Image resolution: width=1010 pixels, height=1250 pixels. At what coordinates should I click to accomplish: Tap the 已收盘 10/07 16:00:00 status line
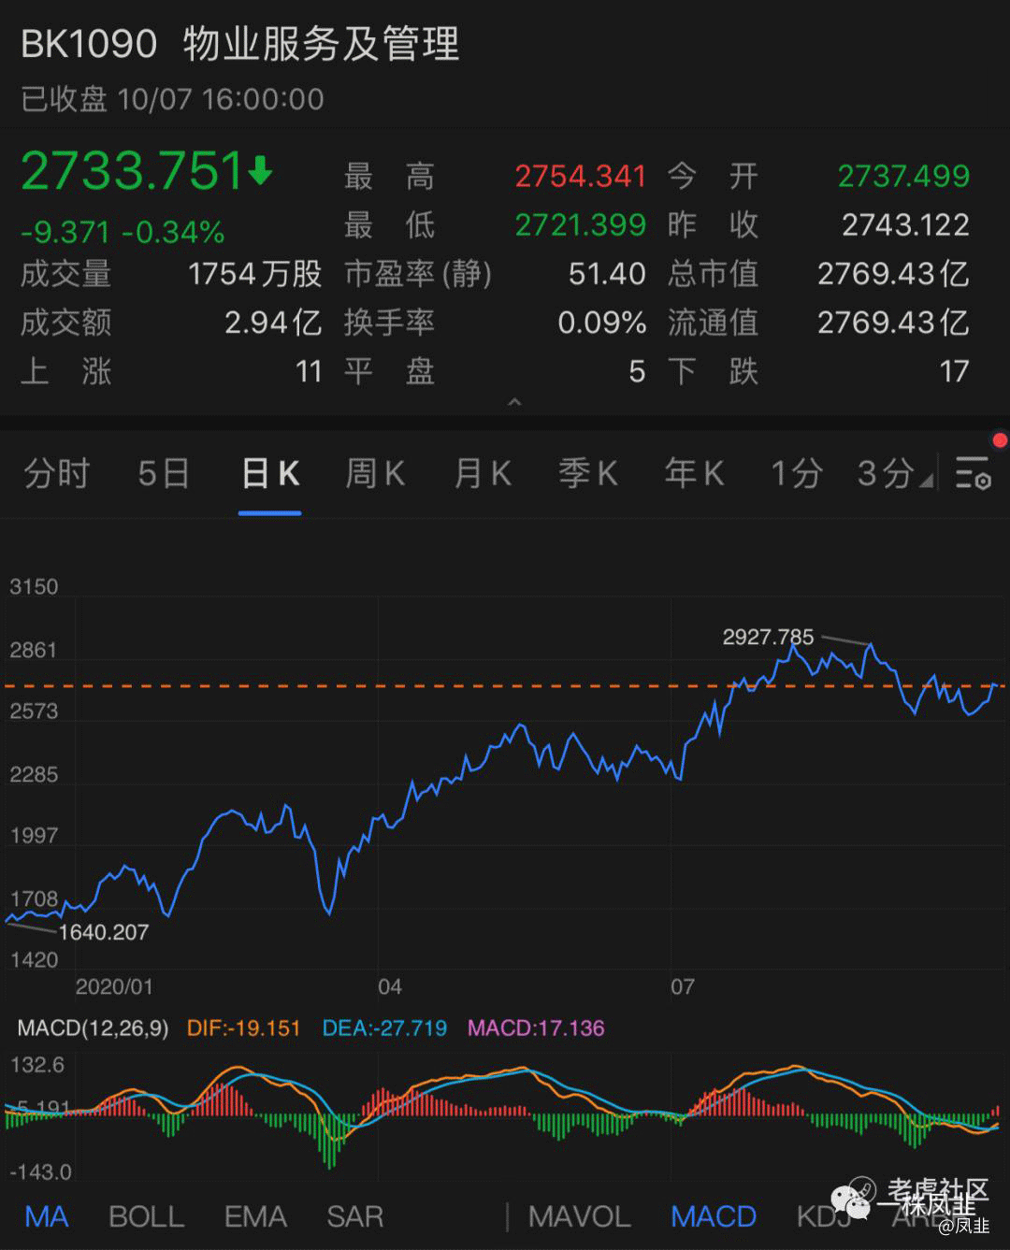tap(173, 99)
